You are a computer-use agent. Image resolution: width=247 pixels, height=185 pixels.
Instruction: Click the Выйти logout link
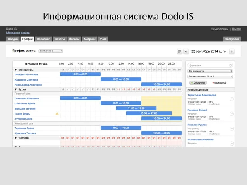click(x=237, y=29)
